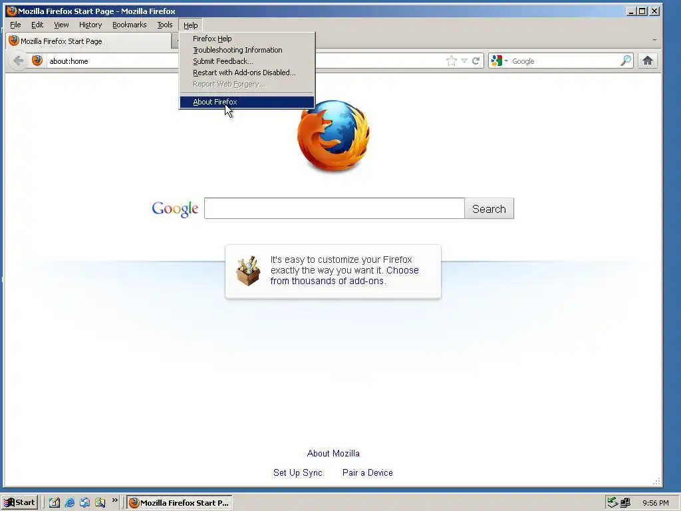Click the third quick launch icon after Internet Explorer
The image size is (681, 511).
click(x=84, y=503)
